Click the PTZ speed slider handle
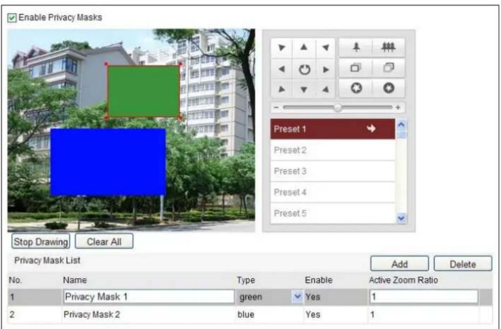This screenshot has height=329, width=501. click(x=337, y=108)
